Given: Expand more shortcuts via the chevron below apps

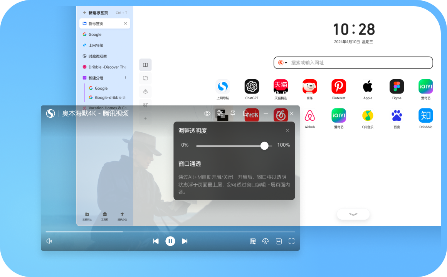Looking at the screenshot, I should (x=353, y=214).
